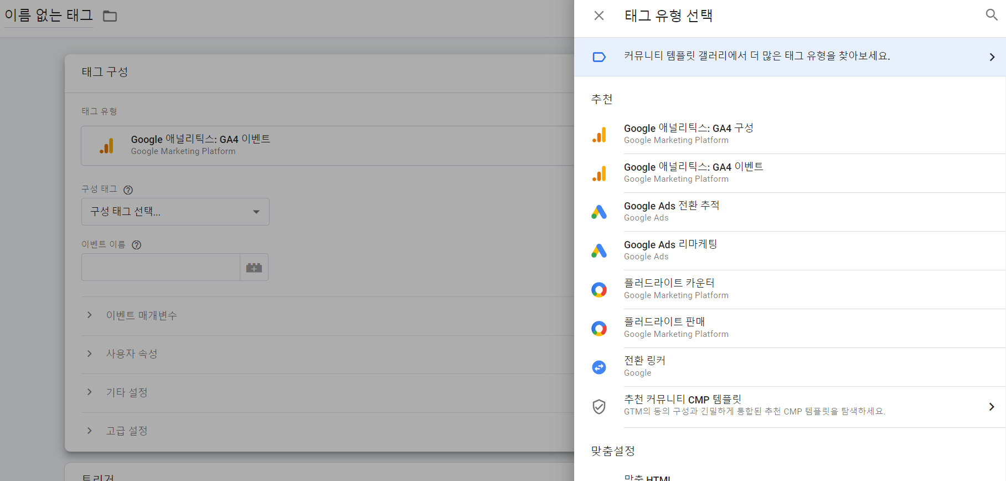
Task: Open search in tag type panel
Action: pos(992,15)
